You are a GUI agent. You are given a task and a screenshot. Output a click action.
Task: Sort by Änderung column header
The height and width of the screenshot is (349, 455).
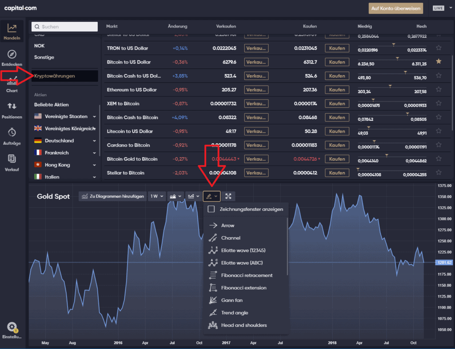pyautogui.click(x=178, y=26)
